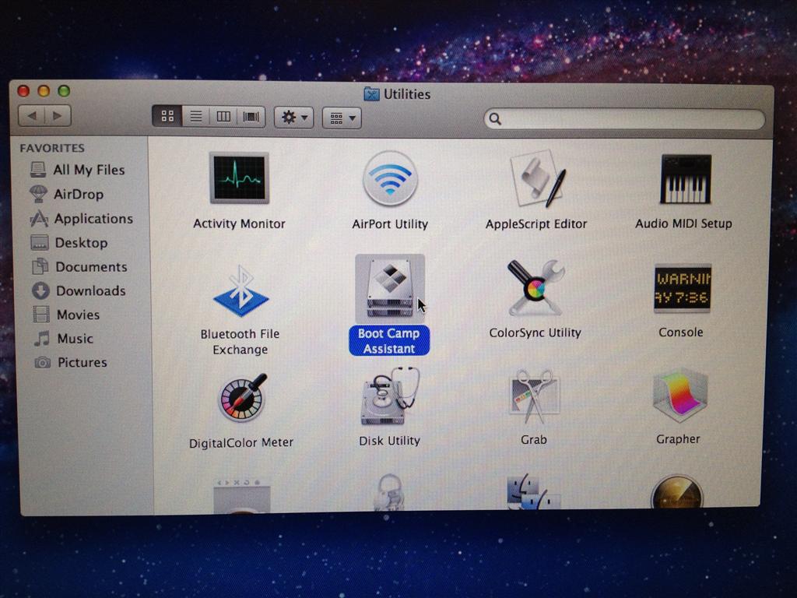Switch to column view
Viewport: 797px width, 598px height.
pyautogui.click(x=223, y=117)
